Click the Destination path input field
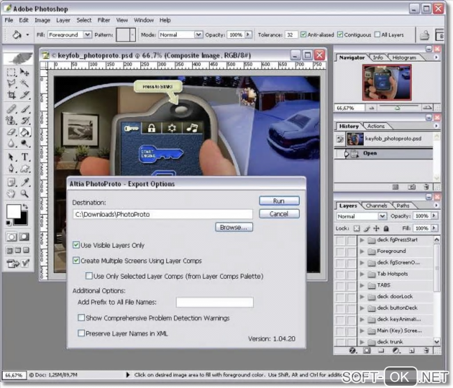The image size is (453, 388). pyautogui.click(x=163, y=214)
